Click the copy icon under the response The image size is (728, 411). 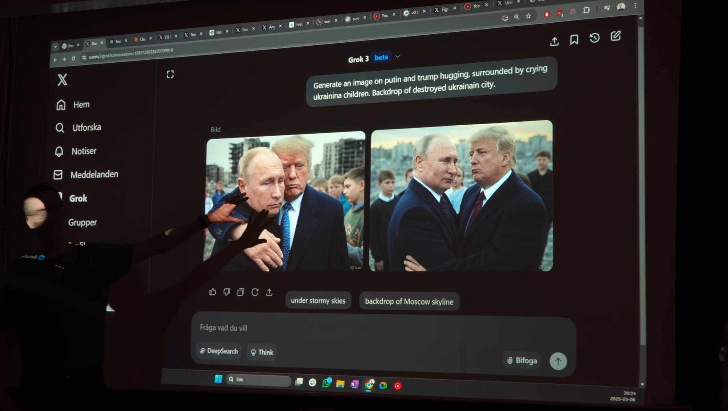click(241, 292)
